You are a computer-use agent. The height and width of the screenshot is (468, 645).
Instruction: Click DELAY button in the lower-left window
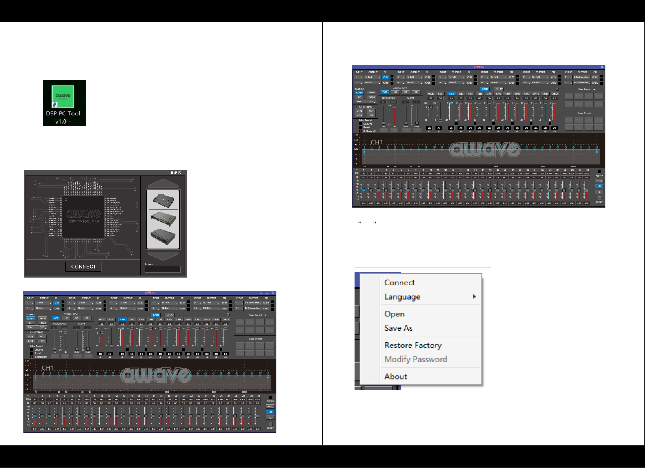[170, 315]
